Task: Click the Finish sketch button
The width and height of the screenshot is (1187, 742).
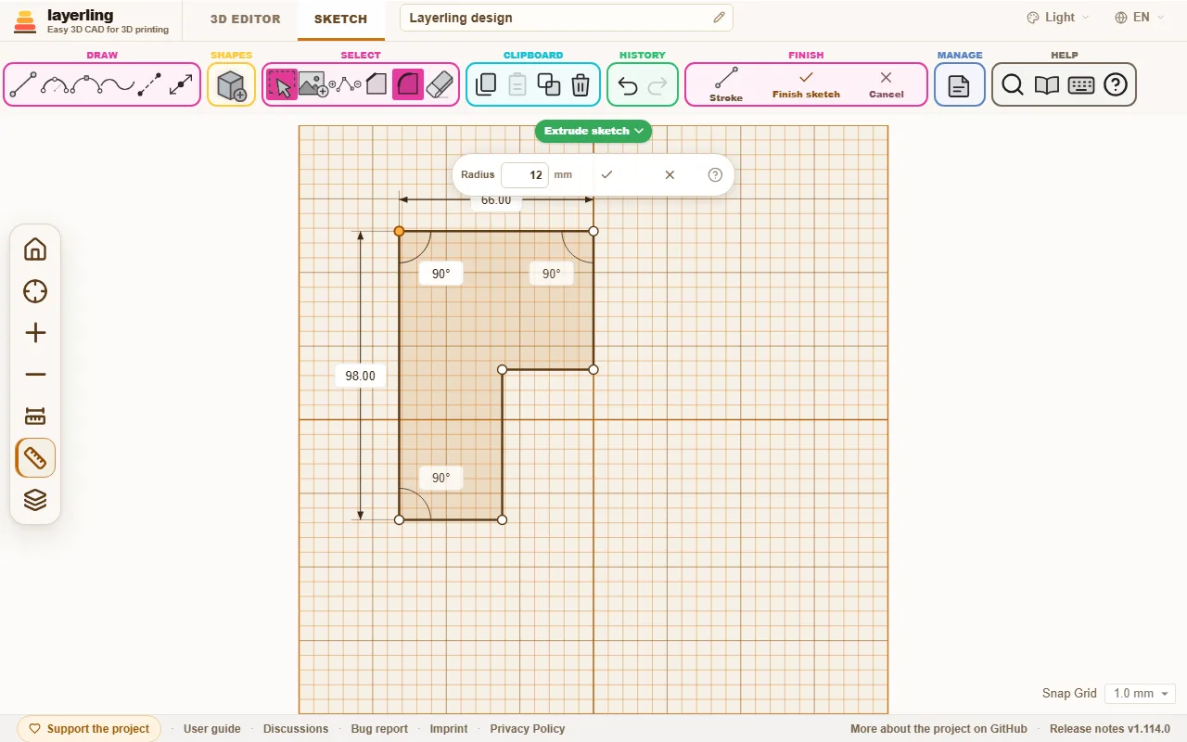Action: point(806,85)
